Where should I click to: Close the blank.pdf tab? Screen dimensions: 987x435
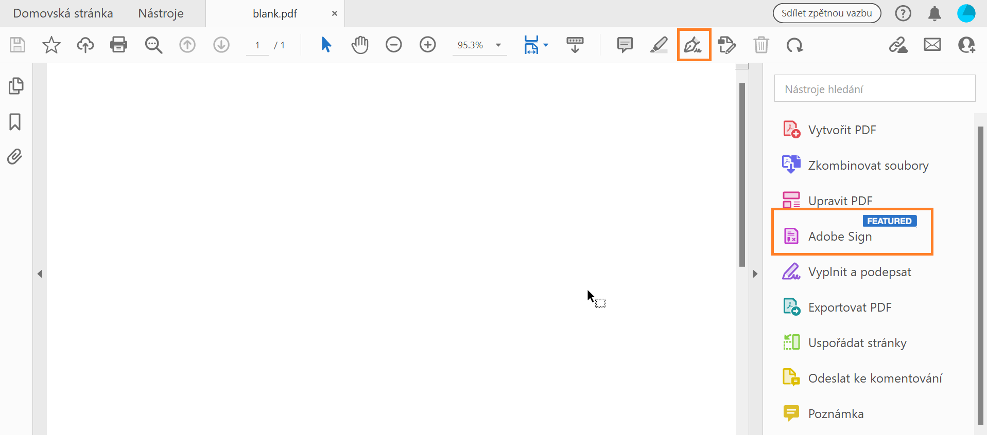pyautogui.click(x=335, y=13)
